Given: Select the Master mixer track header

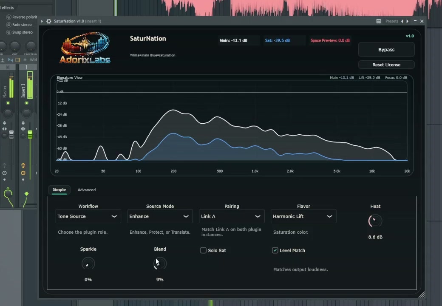Looking at the screenshot, I should pos(8,67).
